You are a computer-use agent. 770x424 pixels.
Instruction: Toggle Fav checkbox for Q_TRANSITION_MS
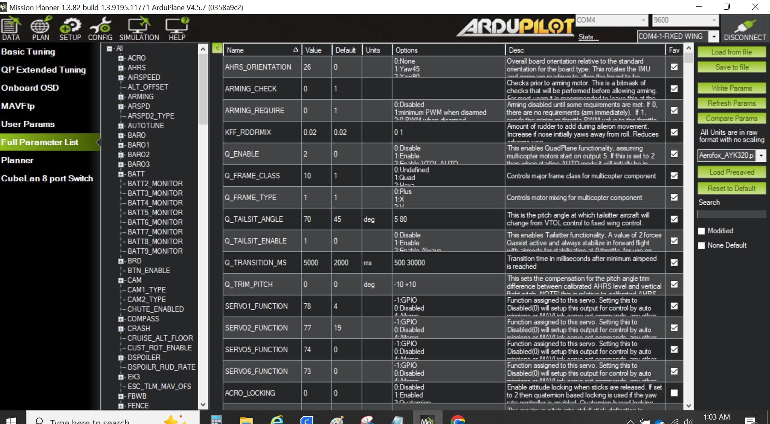pyautogui.click(x=674, y=262)
